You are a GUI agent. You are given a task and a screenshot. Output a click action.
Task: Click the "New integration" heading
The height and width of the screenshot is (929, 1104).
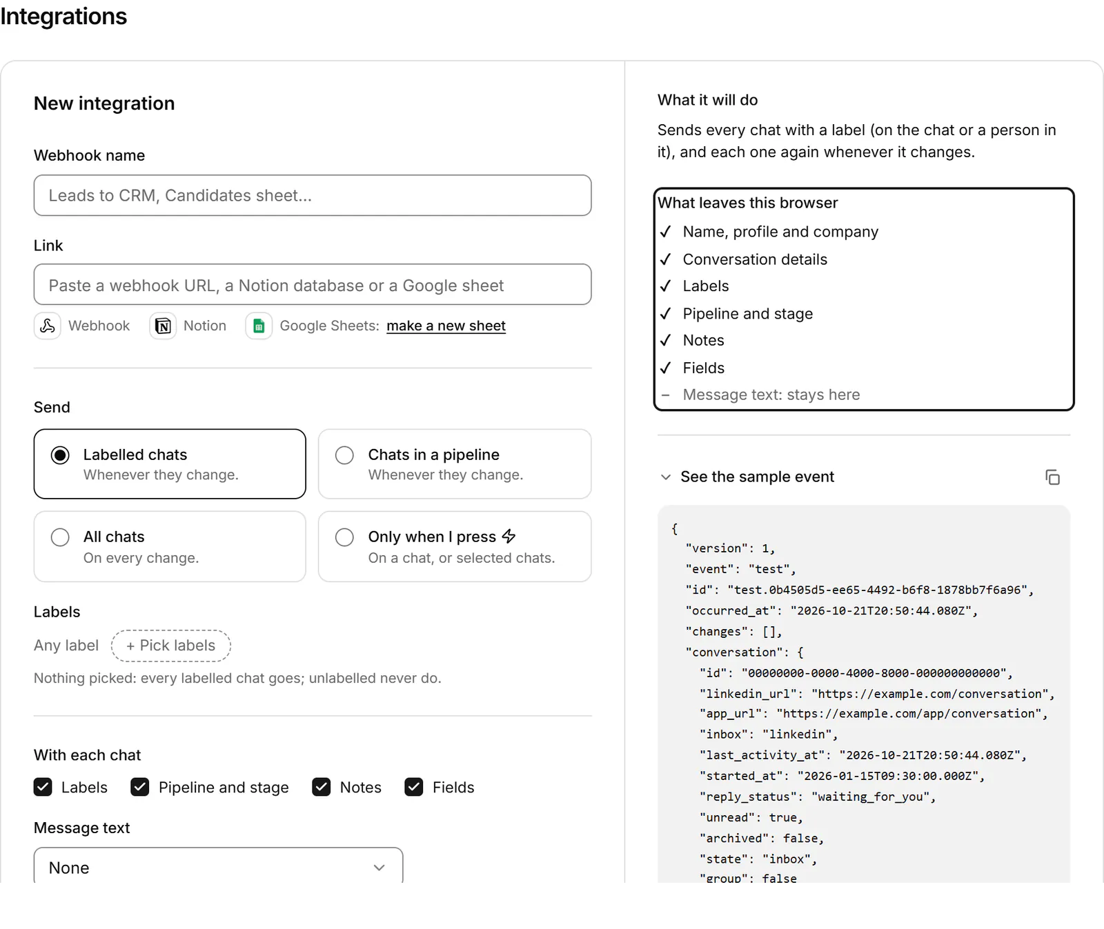coord(104,103)
